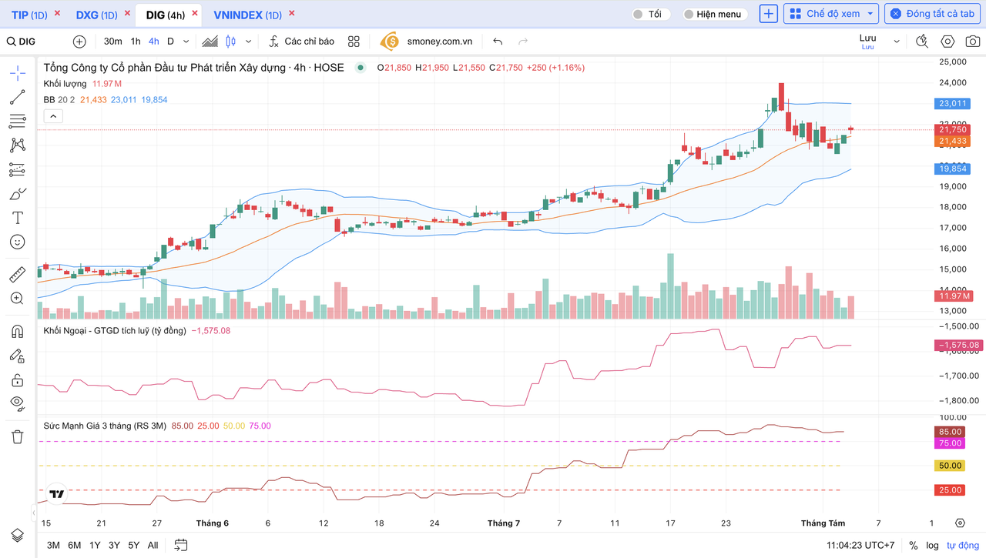Screen dimensions: 986x558
Task: Select the trend line drawing tool
Action: (17, 98)
